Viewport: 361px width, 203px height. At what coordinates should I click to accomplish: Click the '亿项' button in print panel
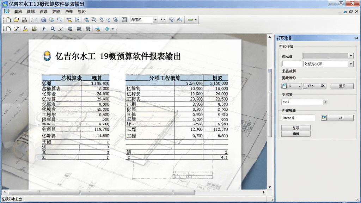(x=296, y=128)
